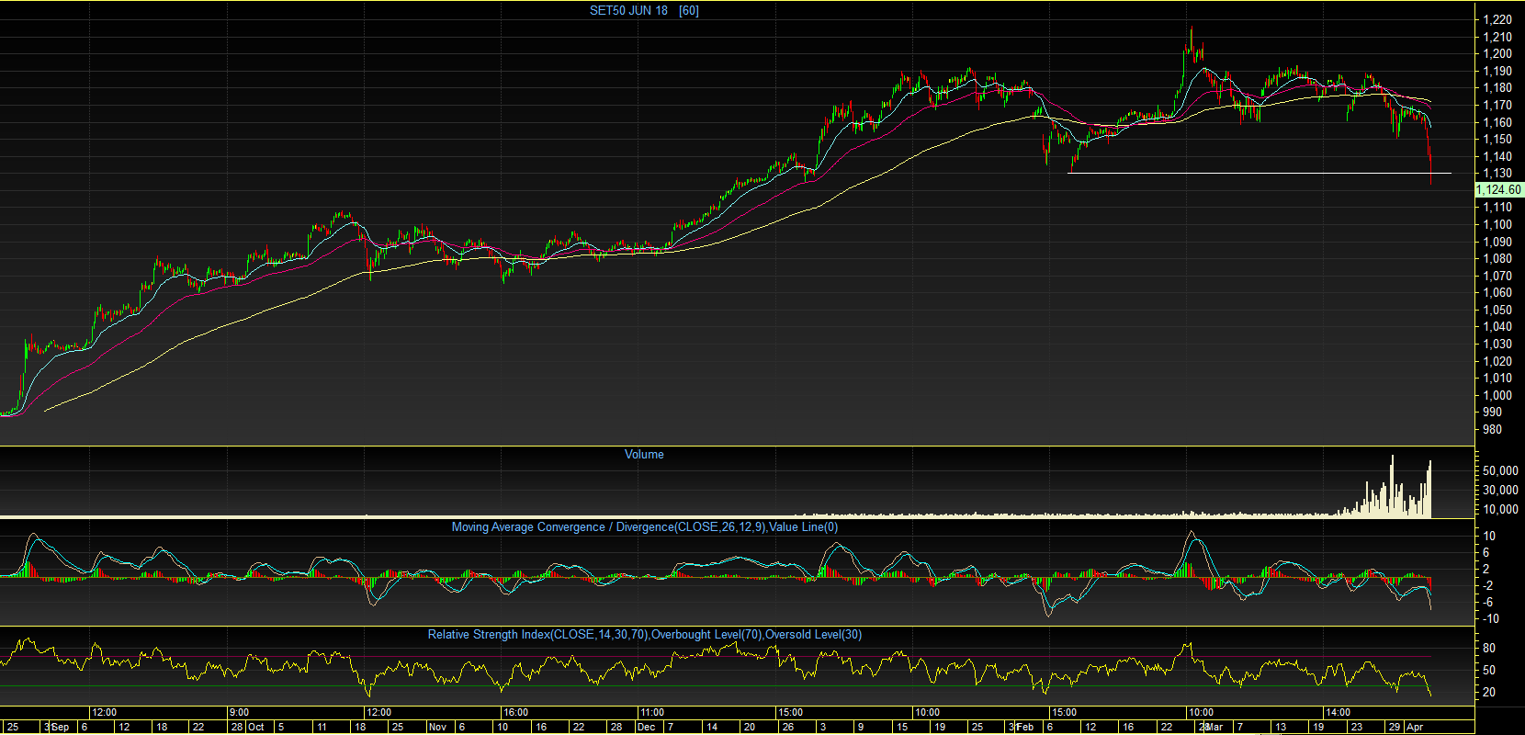Click the 11:00 time marker on the time axis
1525x735 pixels.
652,712
